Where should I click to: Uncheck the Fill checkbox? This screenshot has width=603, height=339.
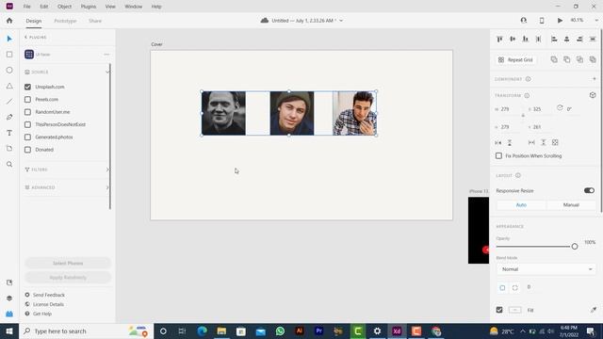(499, 310)
